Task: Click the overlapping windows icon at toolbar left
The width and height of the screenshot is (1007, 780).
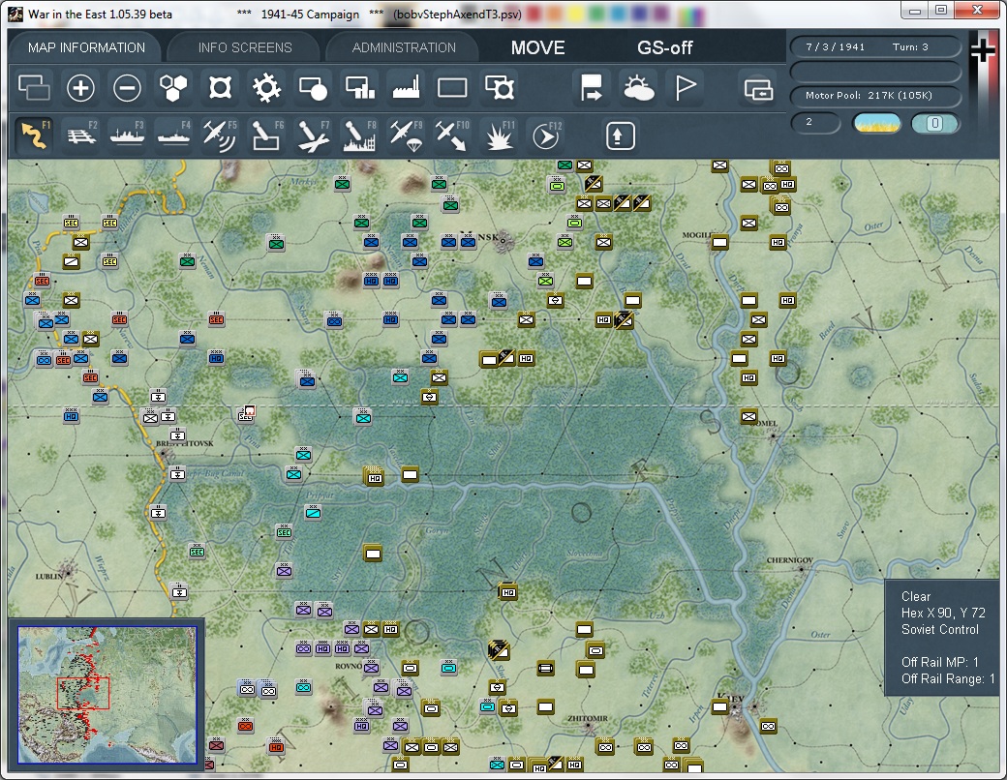Action: point(34,88)
